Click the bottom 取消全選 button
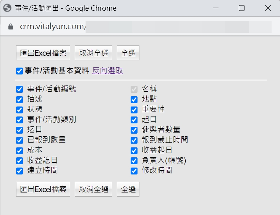This screenshot has height=215, width=280. 94,189
